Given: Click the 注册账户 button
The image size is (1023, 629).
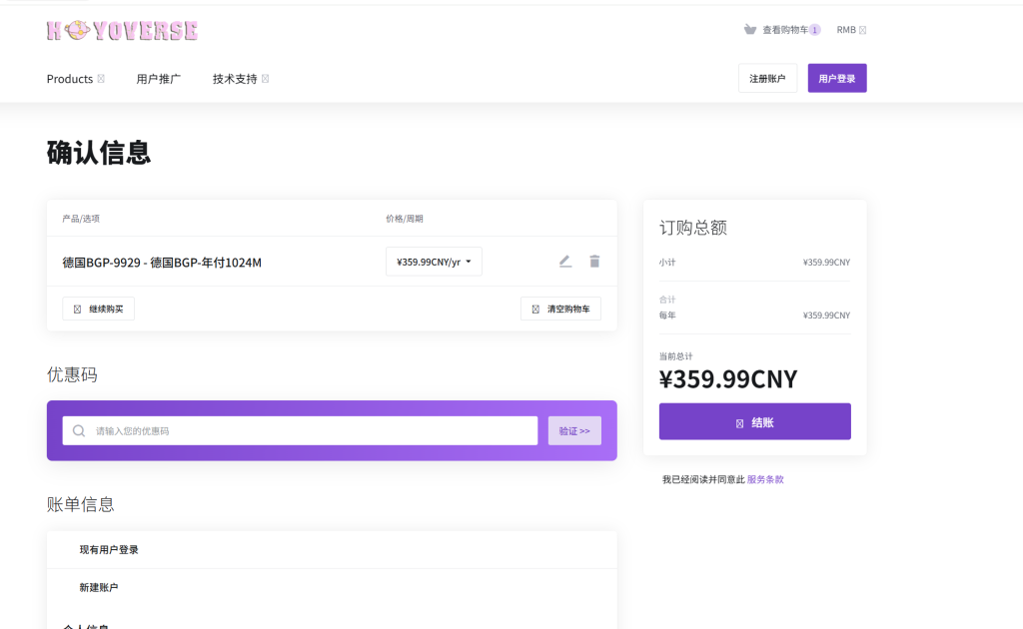Looking at the screenshot, I should tap(768, 78).
